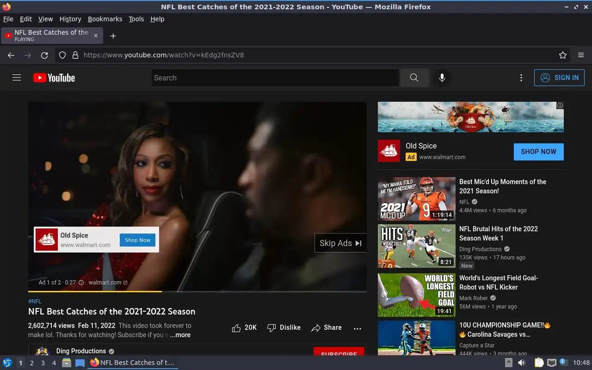Open the History menu
Viewport: 592px width, 370px height.
tap(70, 19)
